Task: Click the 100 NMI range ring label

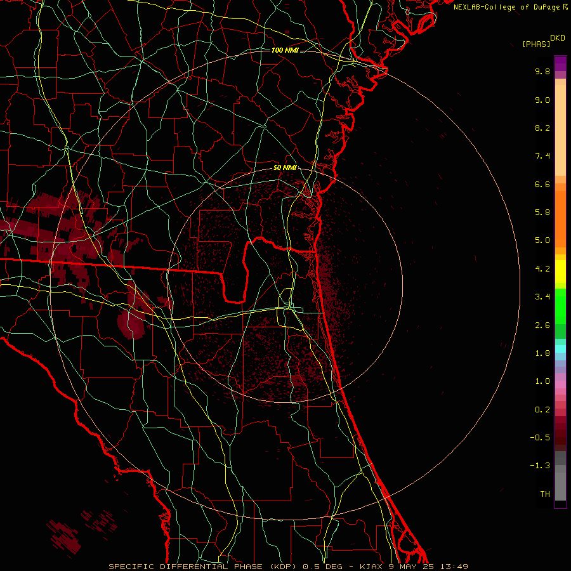Action: [x=285, y=50]
